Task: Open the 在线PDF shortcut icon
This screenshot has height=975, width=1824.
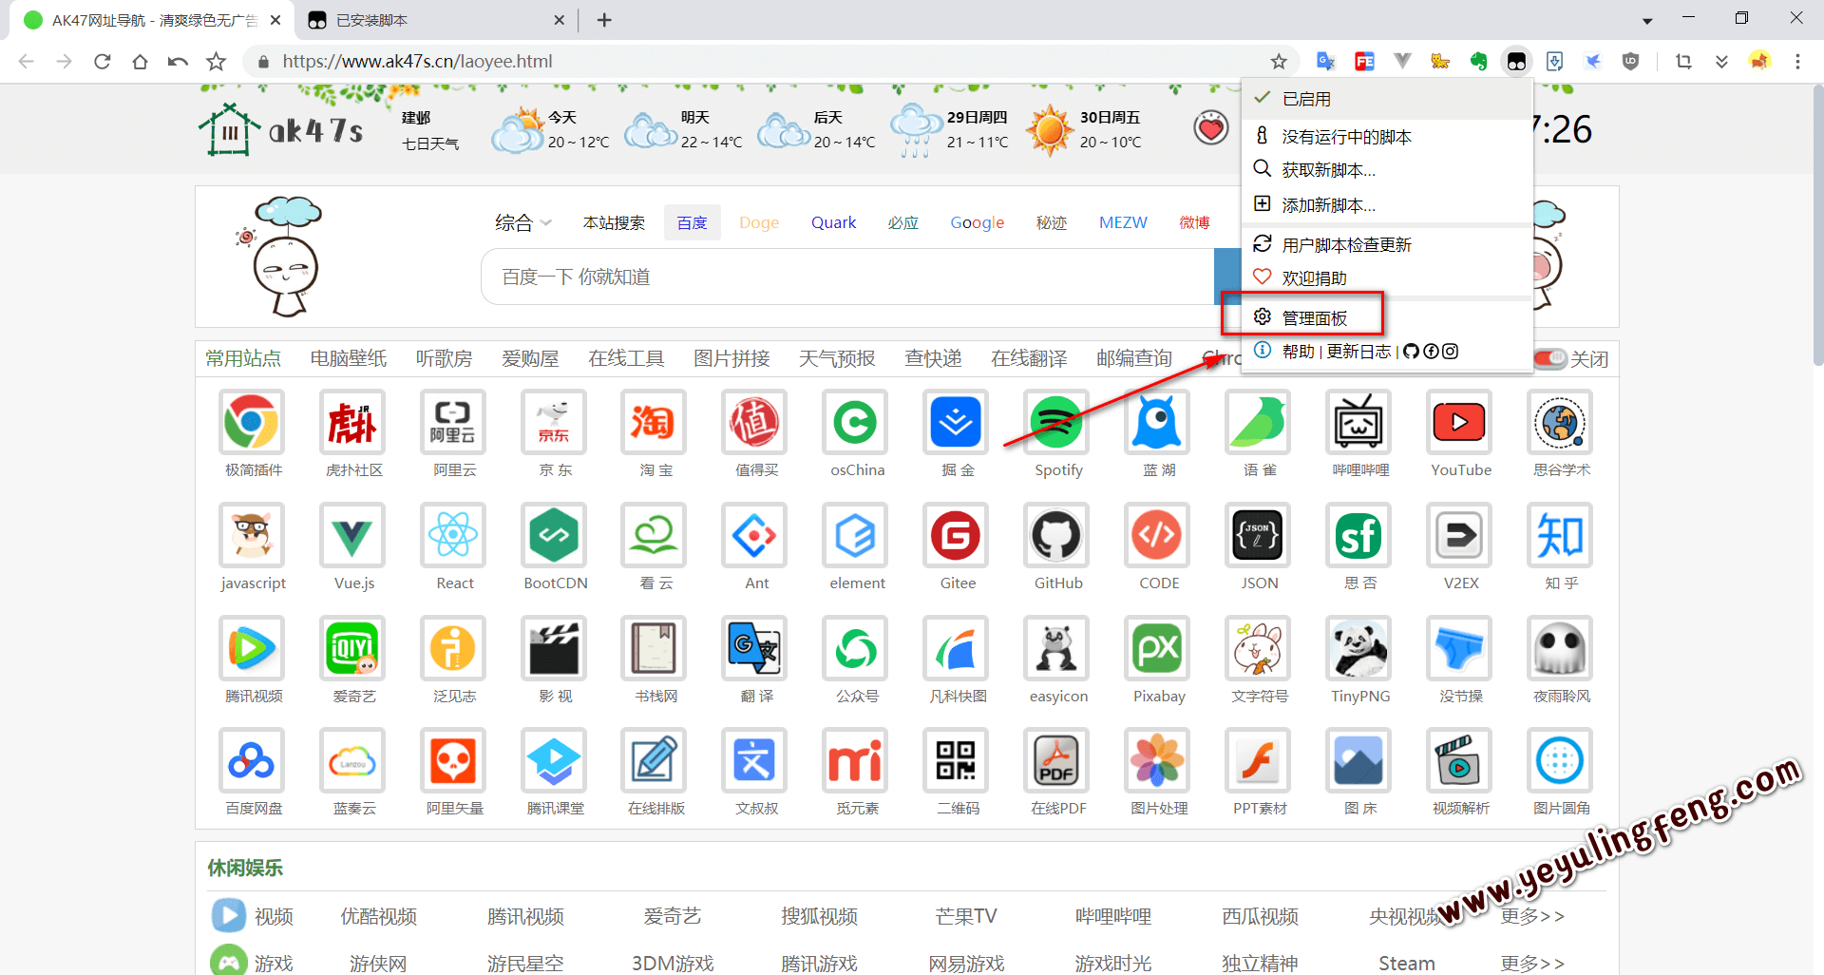Action: click(x=1056, y=760)
